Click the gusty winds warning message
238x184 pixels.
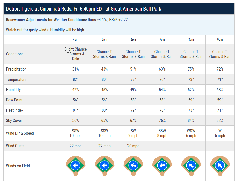[45, 30]
